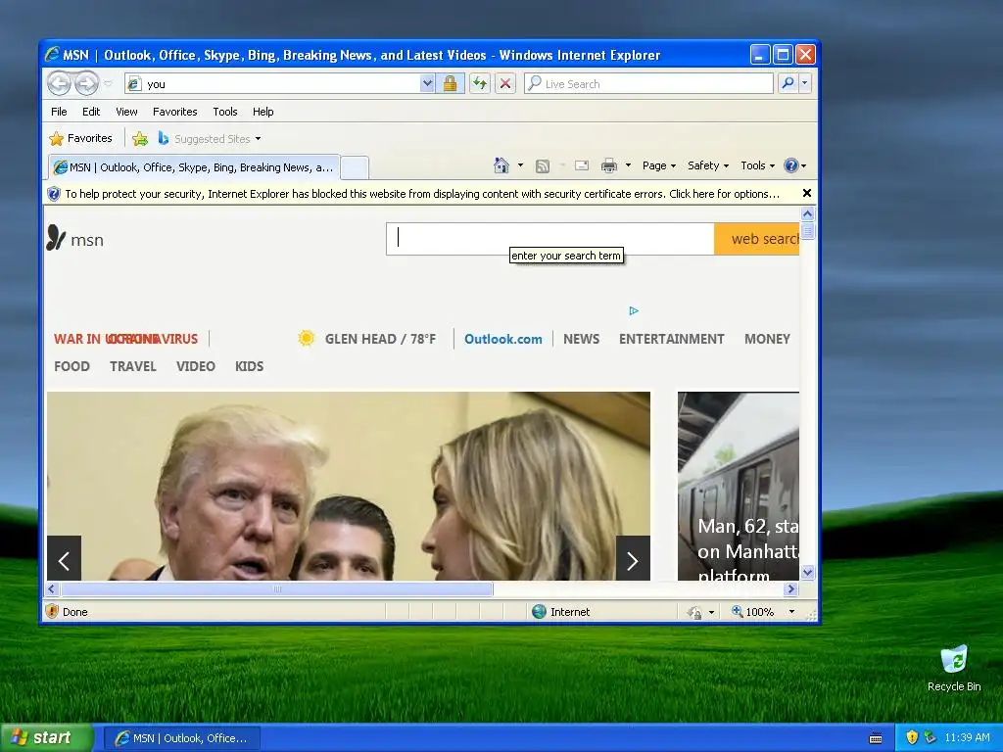Open a new blank tab
The height and width of the screenshot is (752, 1003).
coord(355,167)
